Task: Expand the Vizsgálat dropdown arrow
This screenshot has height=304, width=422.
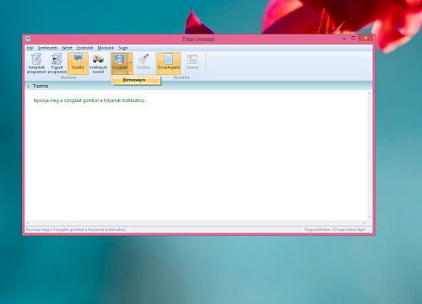Action: click(x=131, y=63)
